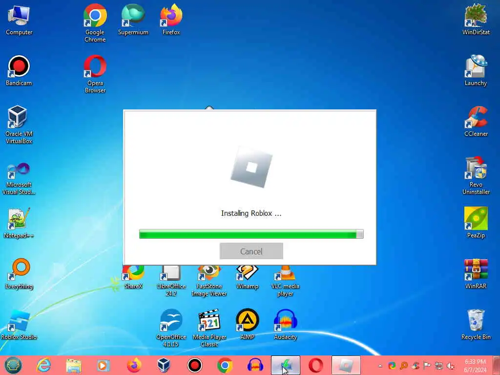
Task: Open Computer desktop icon
Action: click(x=19, y=21)
